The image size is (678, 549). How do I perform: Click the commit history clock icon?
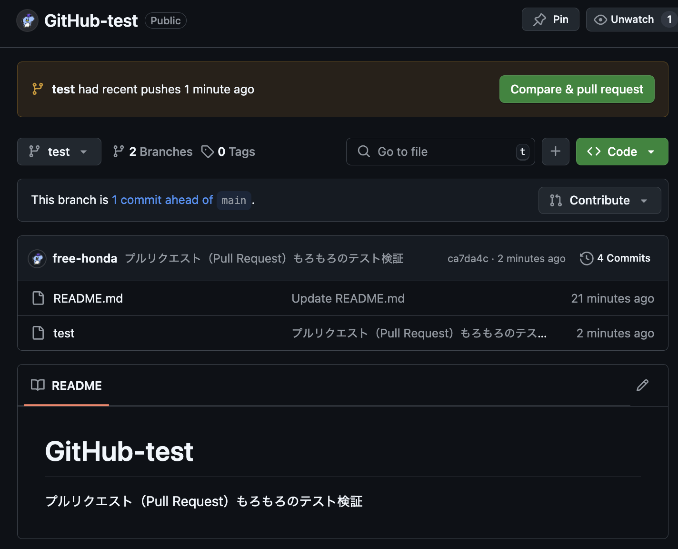point(586,258)
